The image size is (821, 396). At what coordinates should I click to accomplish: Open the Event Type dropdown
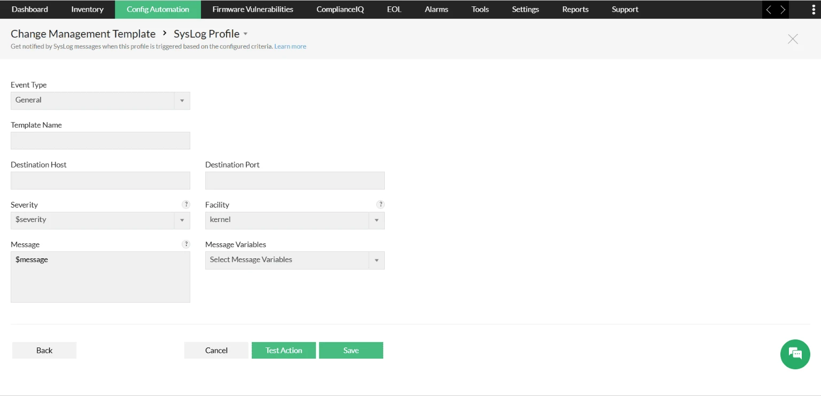click(x=100, y=100)
